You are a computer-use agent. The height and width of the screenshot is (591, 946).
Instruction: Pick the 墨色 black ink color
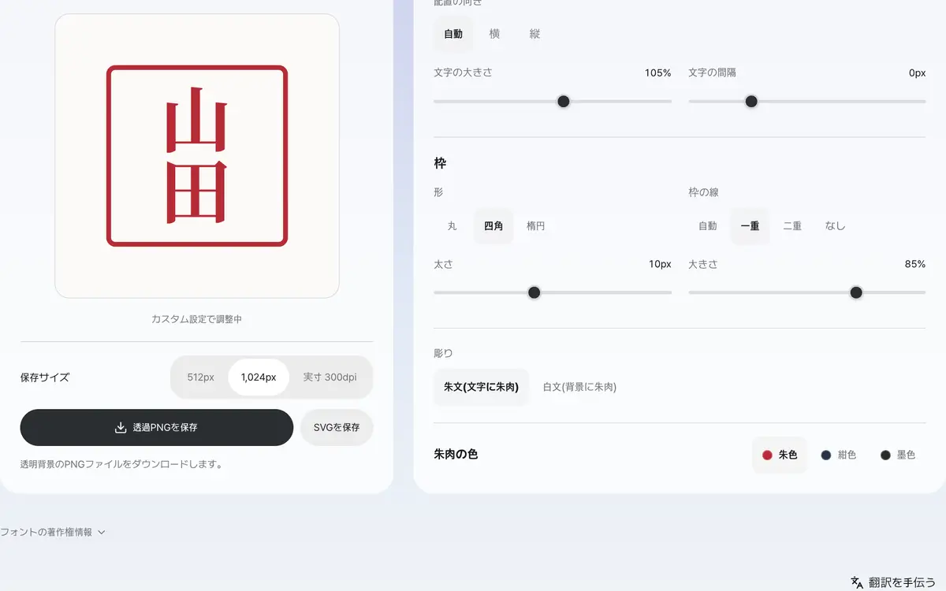[898, 455]
